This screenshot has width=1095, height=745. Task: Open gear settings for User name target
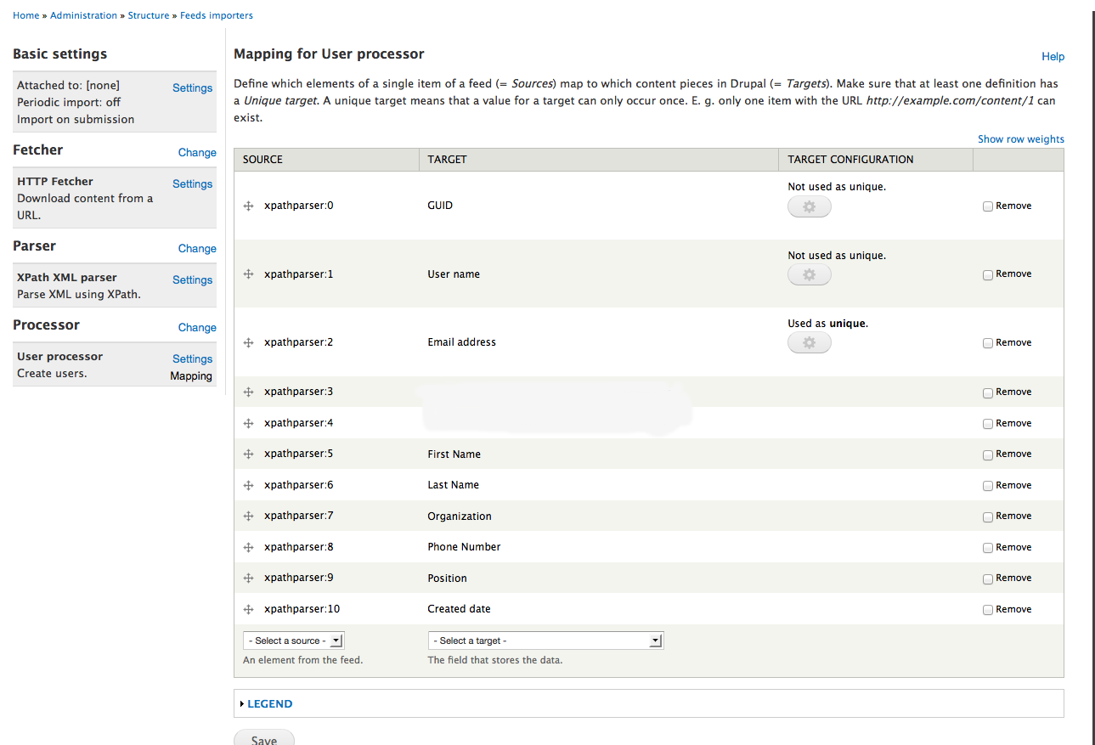[809, 274]
